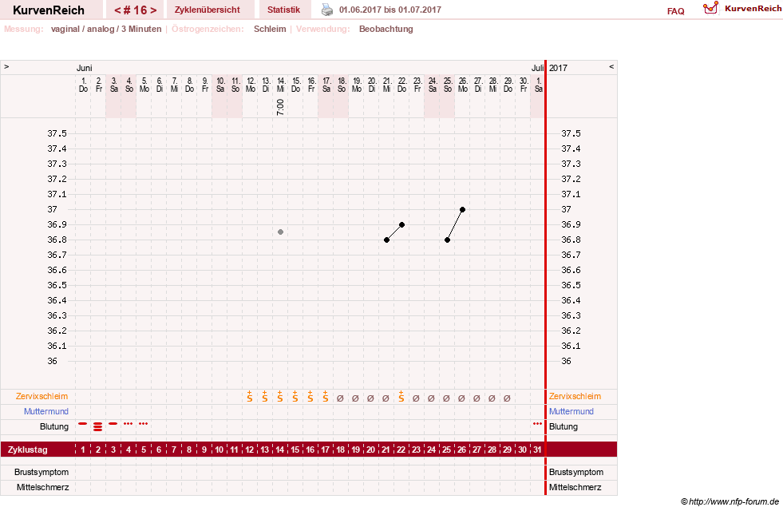Select the 36.8 temperature point on June 21
Image resolution: width=783 pixels, height=511 pixels.
[x=386, y=240]
